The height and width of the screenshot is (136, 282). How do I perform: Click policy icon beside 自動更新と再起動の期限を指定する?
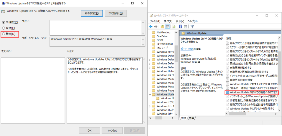pos(227,72)
